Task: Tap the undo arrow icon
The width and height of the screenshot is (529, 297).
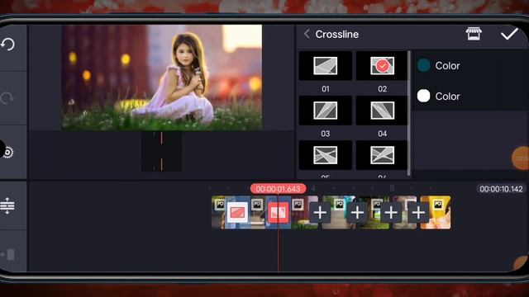Action: (x=7, y=44)
